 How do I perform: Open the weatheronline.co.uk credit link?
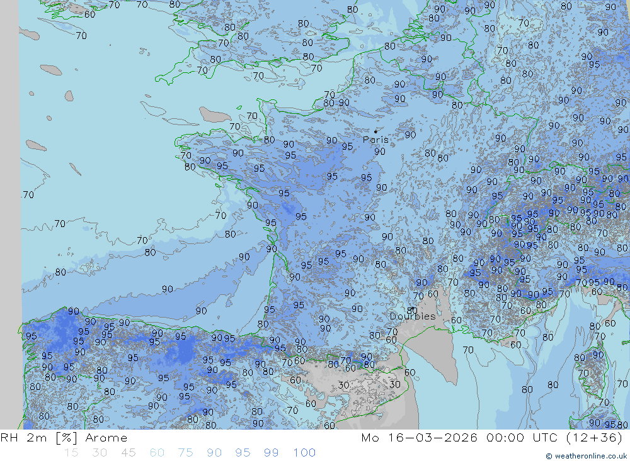pyautogui.click(x=586, y=456)
